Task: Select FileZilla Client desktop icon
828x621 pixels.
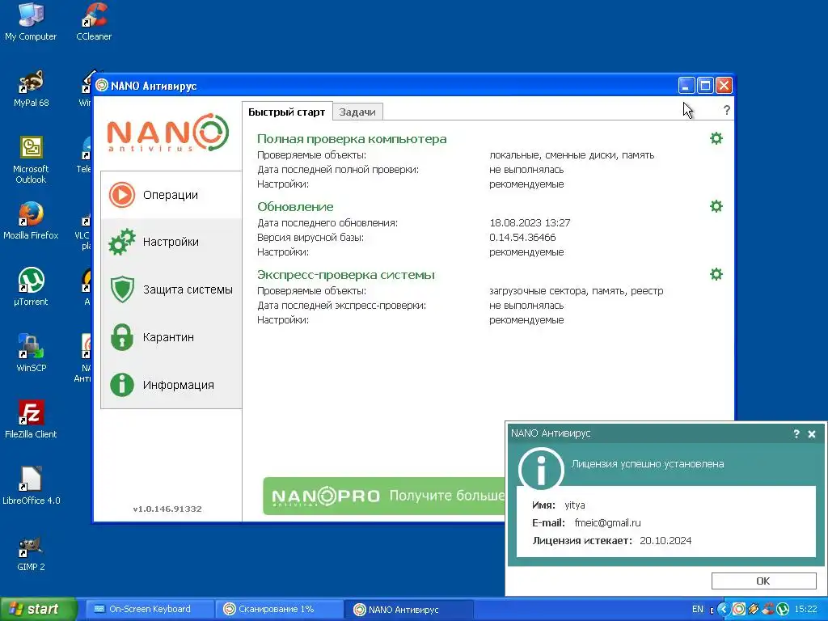Action: pyautogui.click(x=31, y=420)
